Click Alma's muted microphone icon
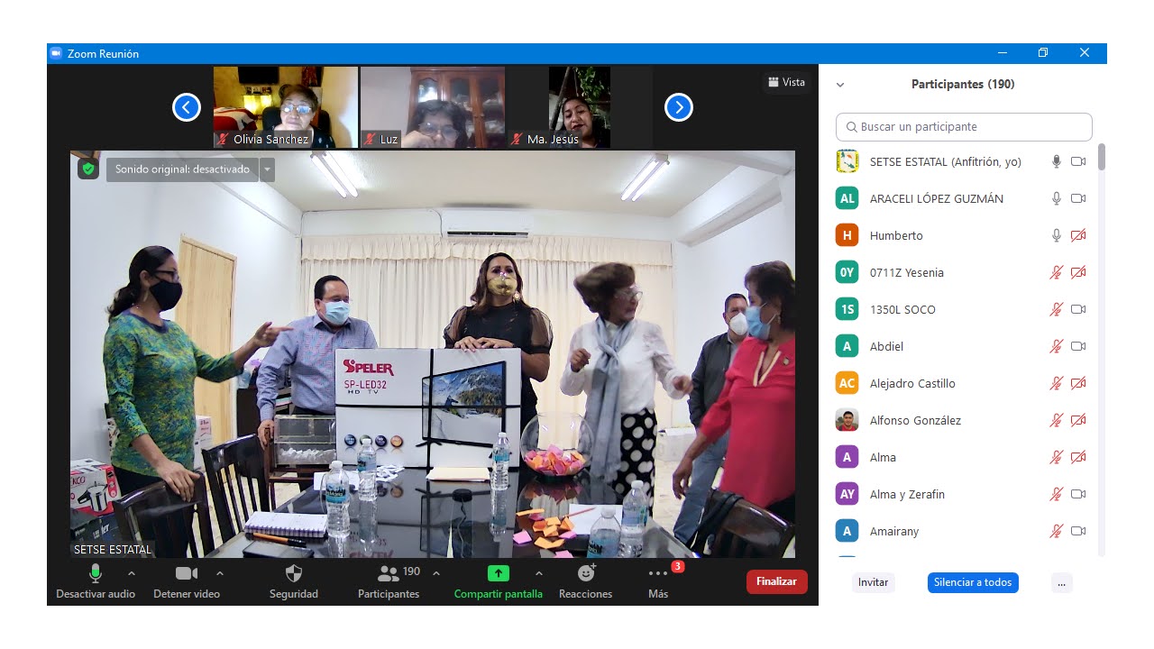This screenshot has height=649, width=1154. coord(1057,457)
